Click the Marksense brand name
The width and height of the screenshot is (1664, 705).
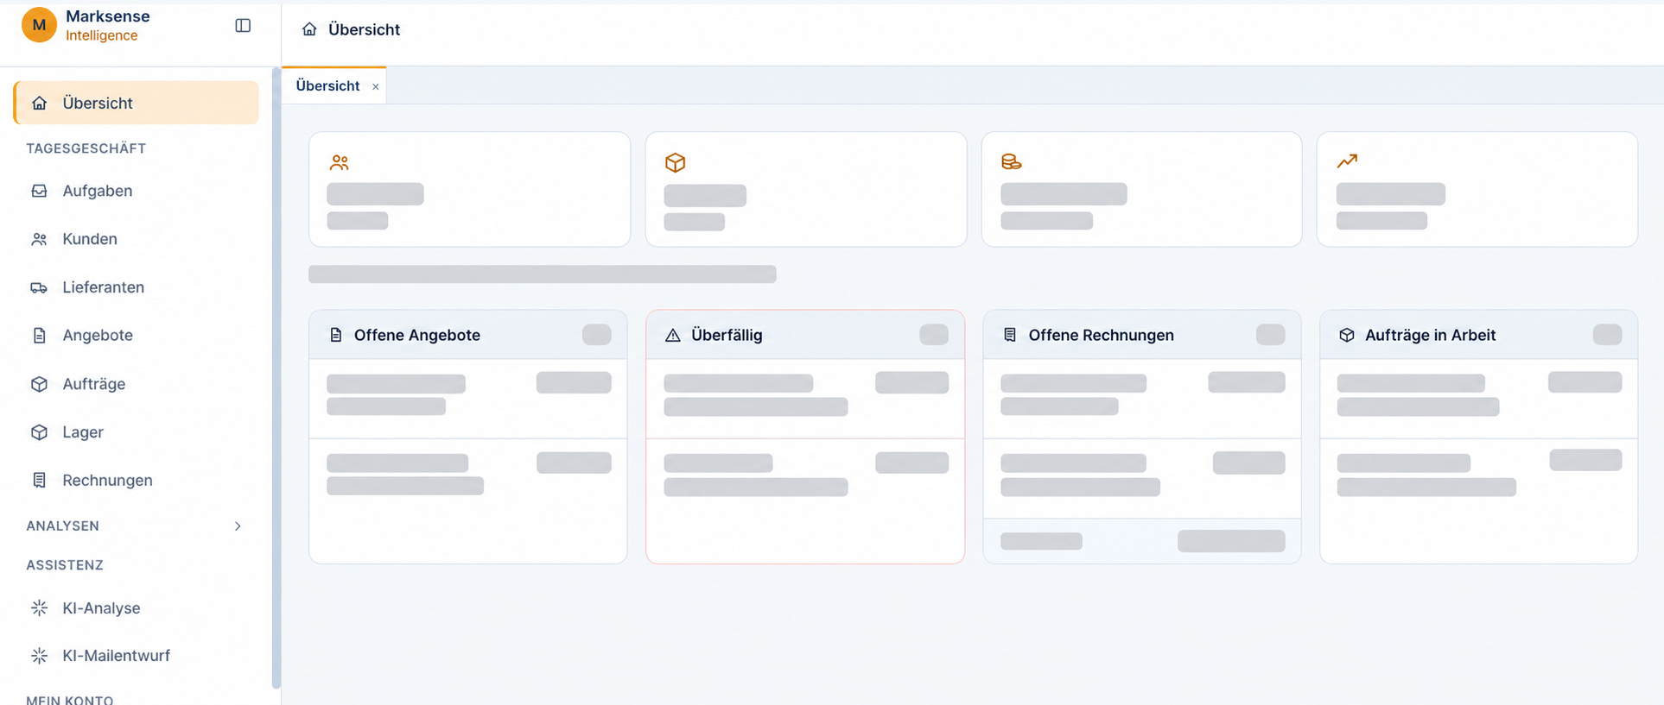108,16
